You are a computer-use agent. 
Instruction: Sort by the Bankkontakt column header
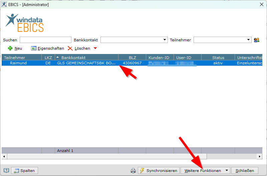(87, 58)
